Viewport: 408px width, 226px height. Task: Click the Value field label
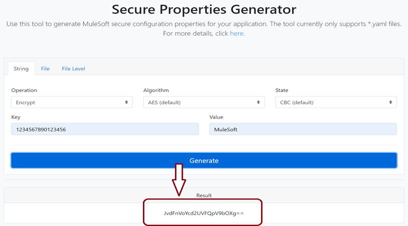coord(217,117)
